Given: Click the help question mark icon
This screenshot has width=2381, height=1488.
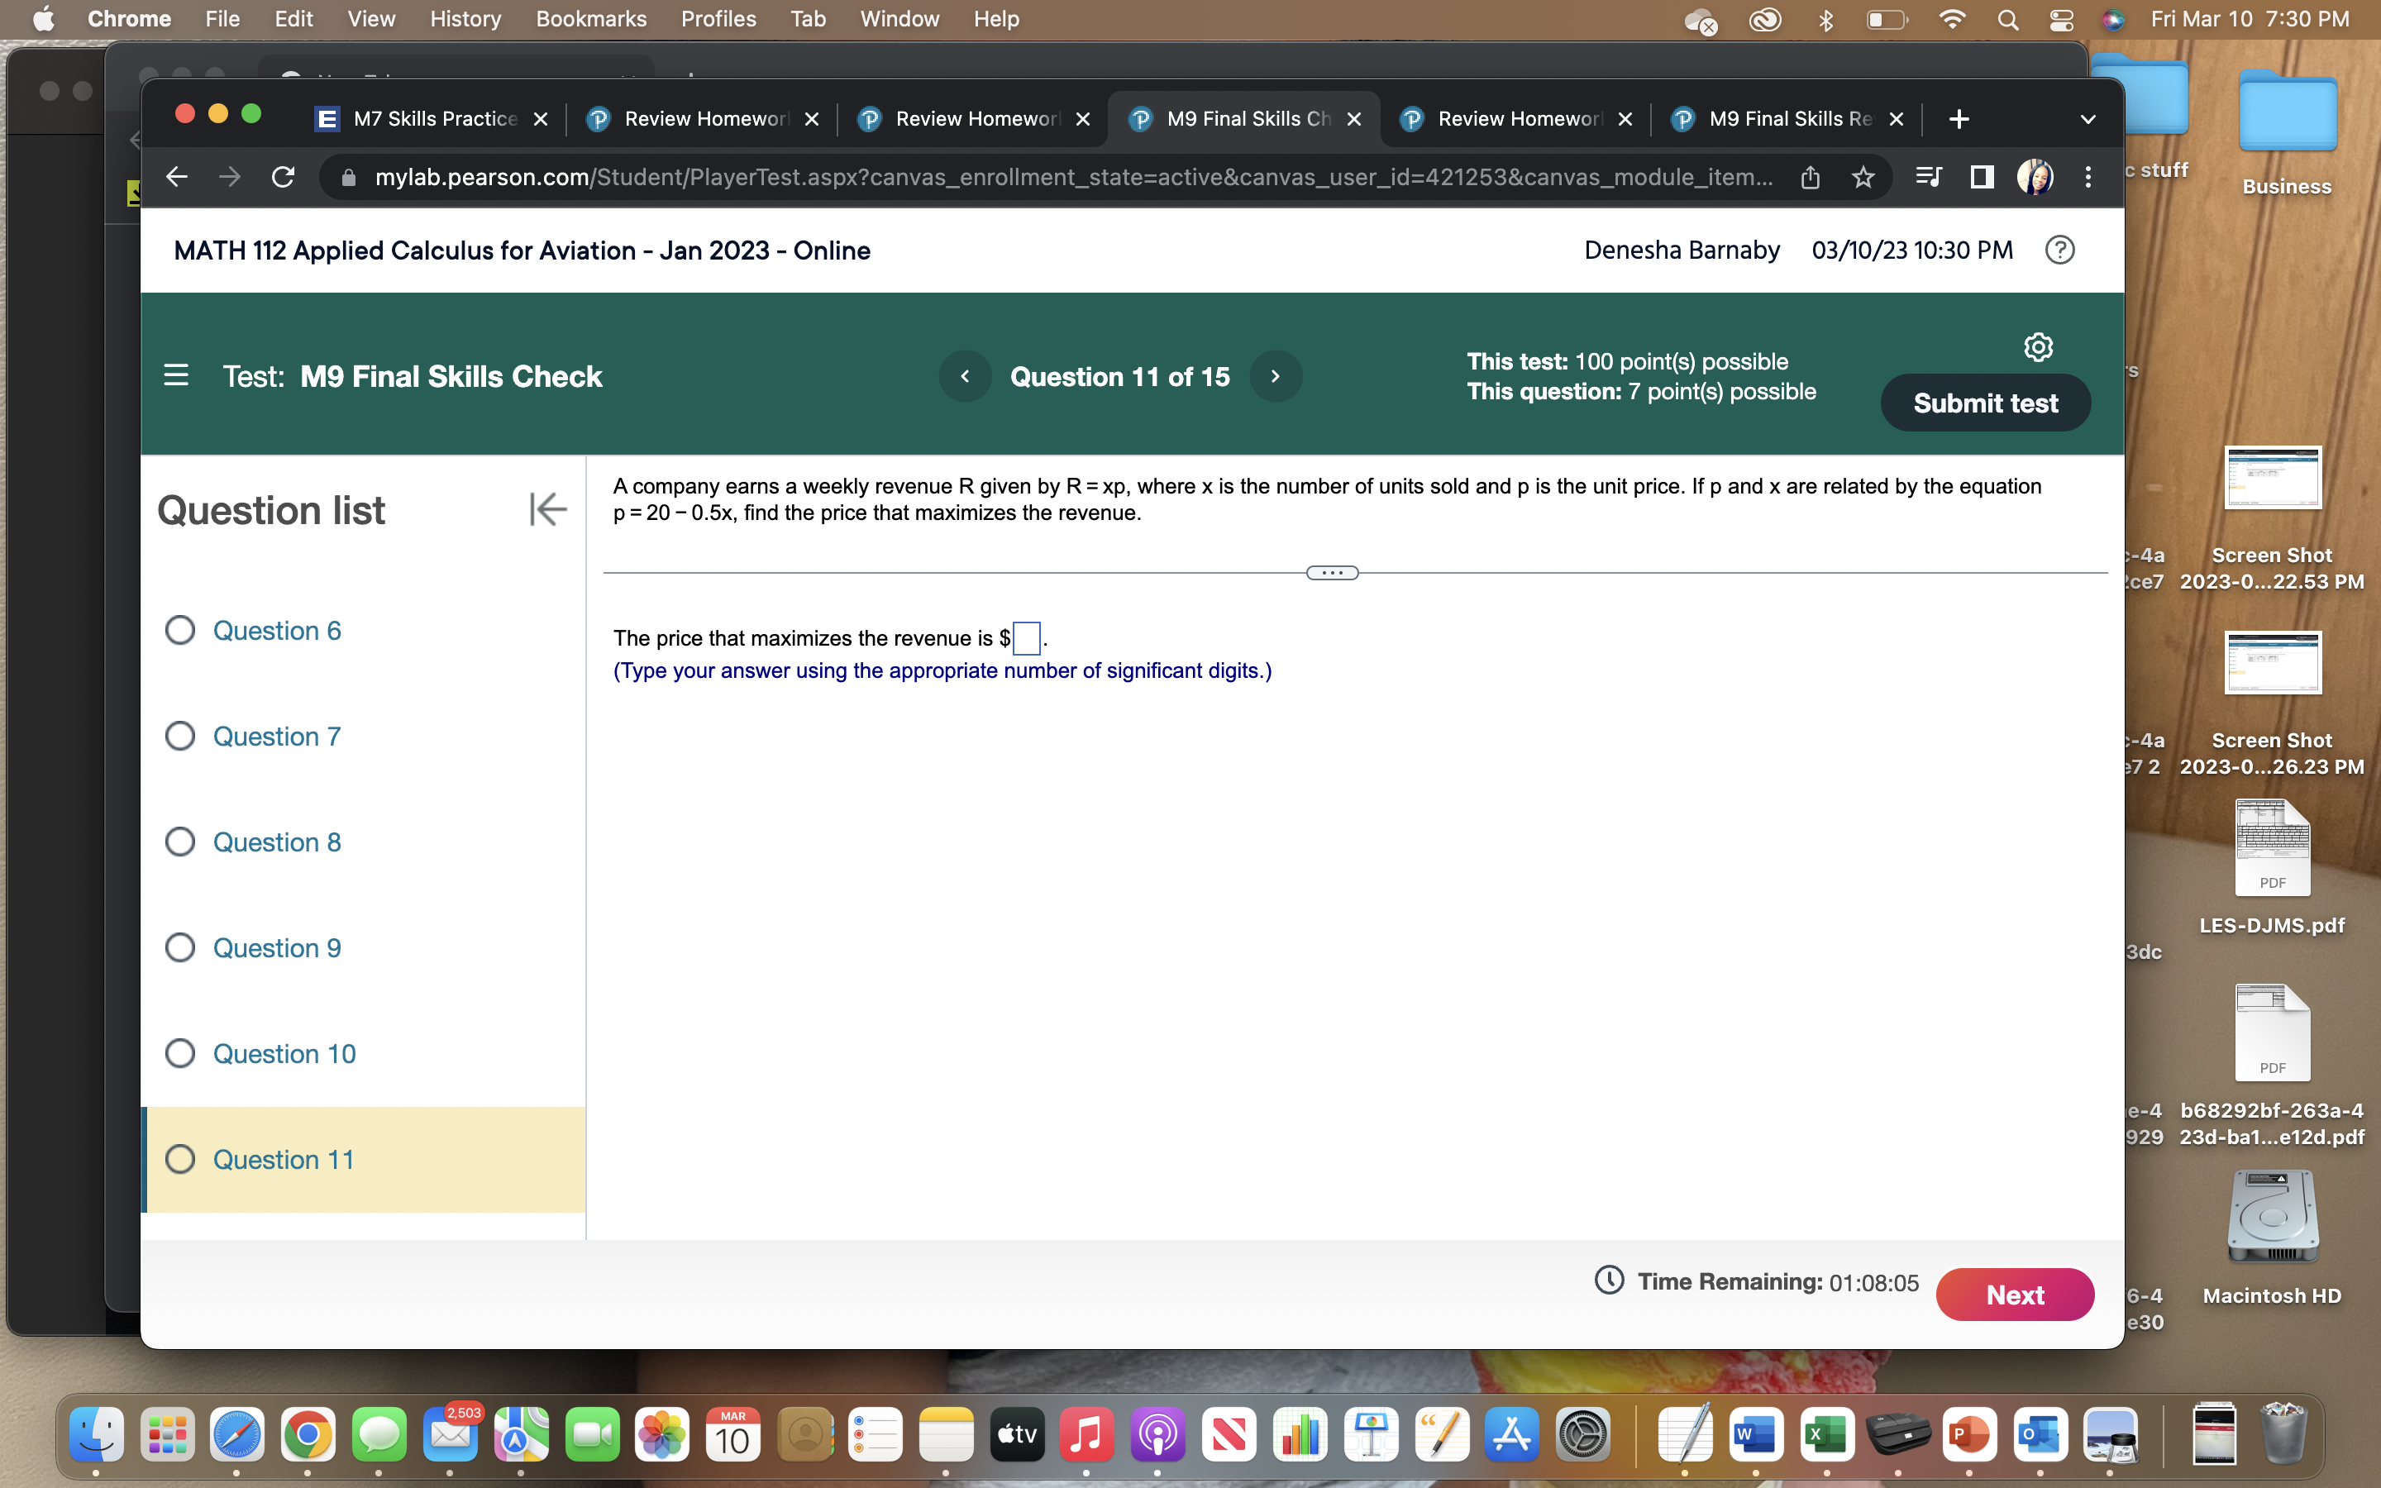Looking at the screenshot, I should pos(2060,250).
